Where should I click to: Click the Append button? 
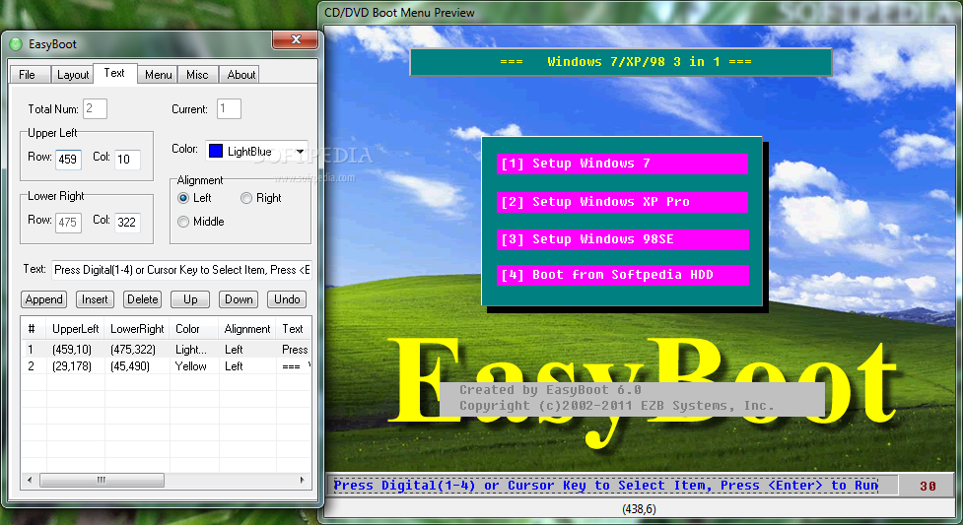tap(43, 299)
